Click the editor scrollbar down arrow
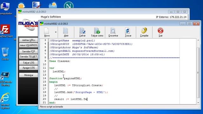The width and height of the screenshot is (203, 114). [198, 103]
